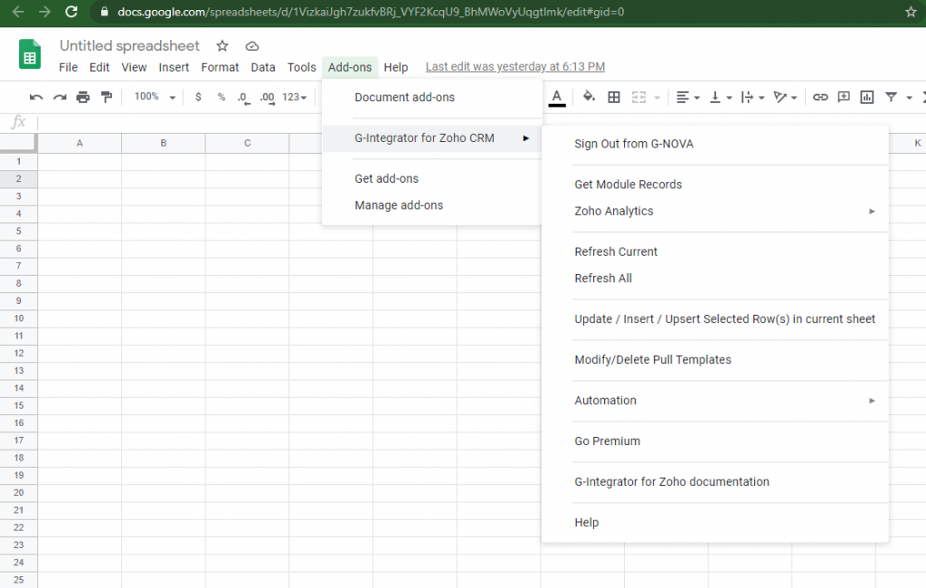The height and width of the screenshot is (588, 926).
Task: Open the borders tool
Action: coord(614,98)
